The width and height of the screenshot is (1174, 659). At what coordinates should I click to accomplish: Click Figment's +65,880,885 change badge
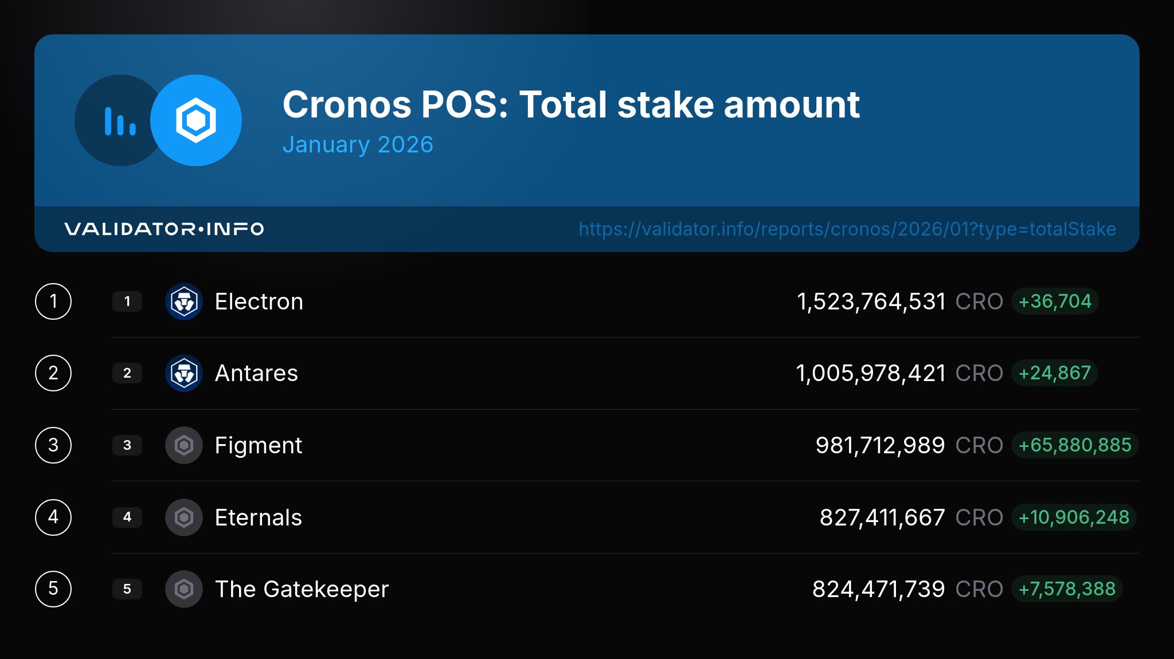pyautogui.click(x=1075, y=445)
